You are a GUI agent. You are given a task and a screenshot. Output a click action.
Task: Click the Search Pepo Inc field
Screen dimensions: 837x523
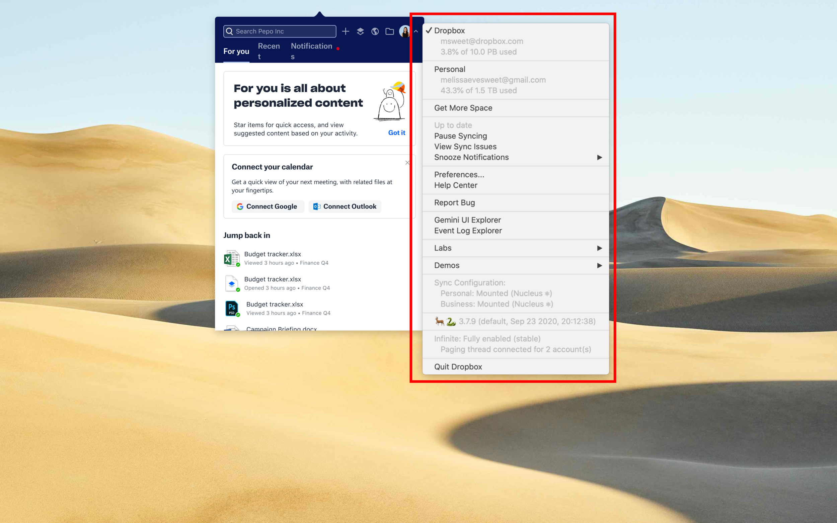[280, 31]
